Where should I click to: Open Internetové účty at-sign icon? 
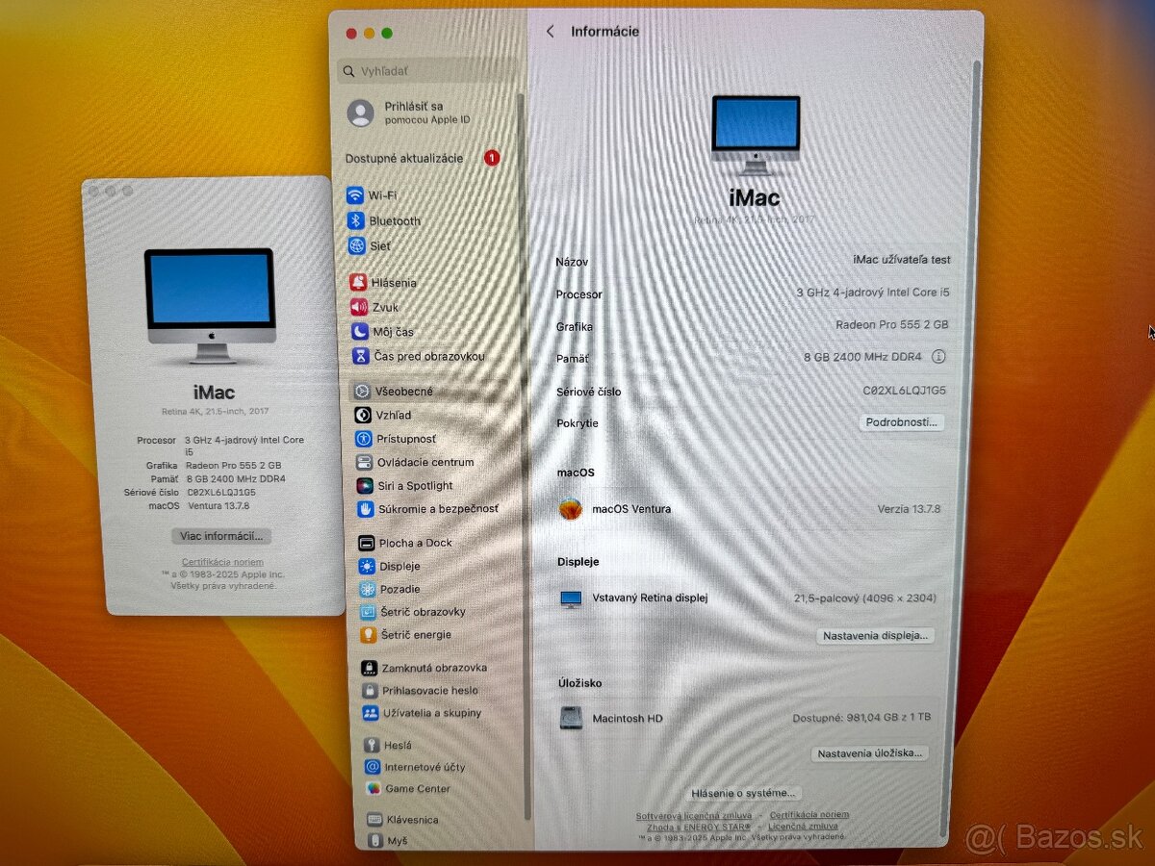tap(372, 767)
